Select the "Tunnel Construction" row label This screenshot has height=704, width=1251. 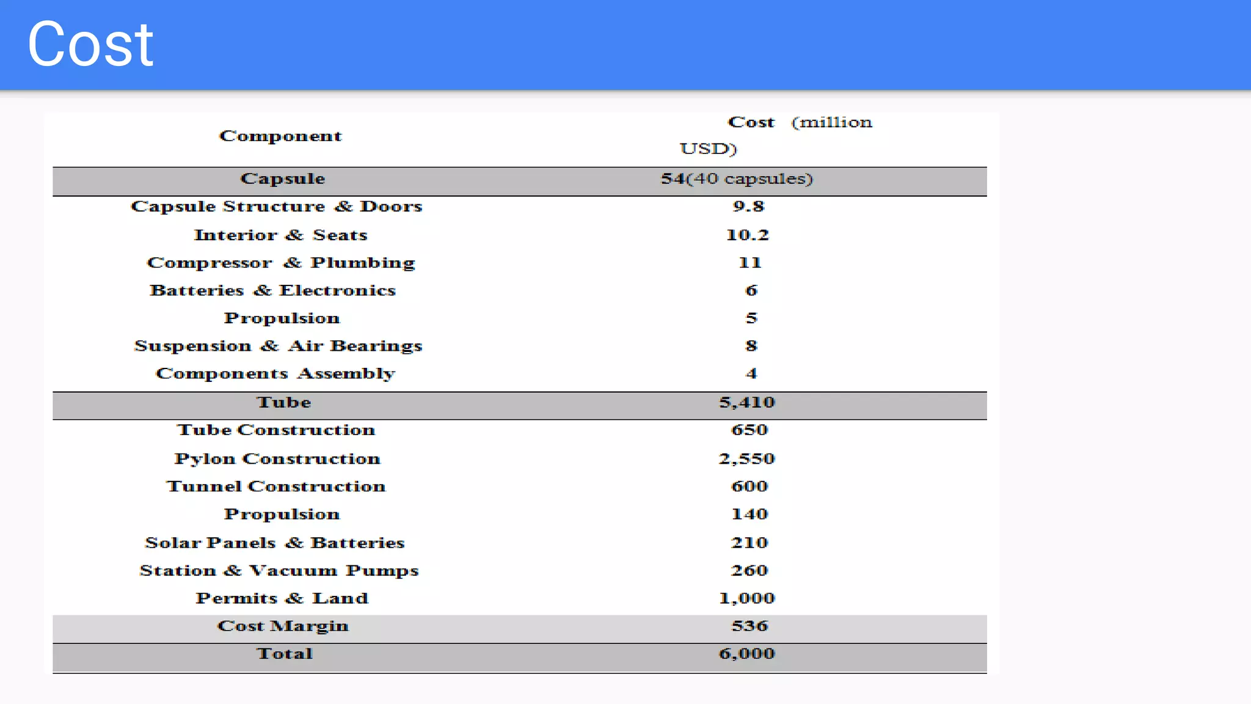pyautogui.click(x=276, y=486)
